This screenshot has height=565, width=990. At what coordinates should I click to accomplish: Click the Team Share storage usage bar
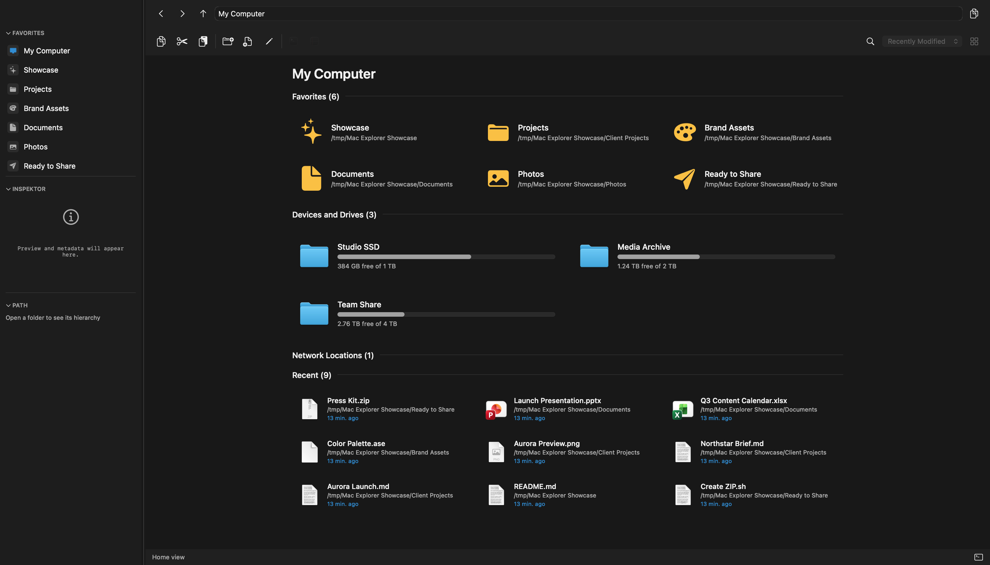pyautogui.click(x=446, y=314)
